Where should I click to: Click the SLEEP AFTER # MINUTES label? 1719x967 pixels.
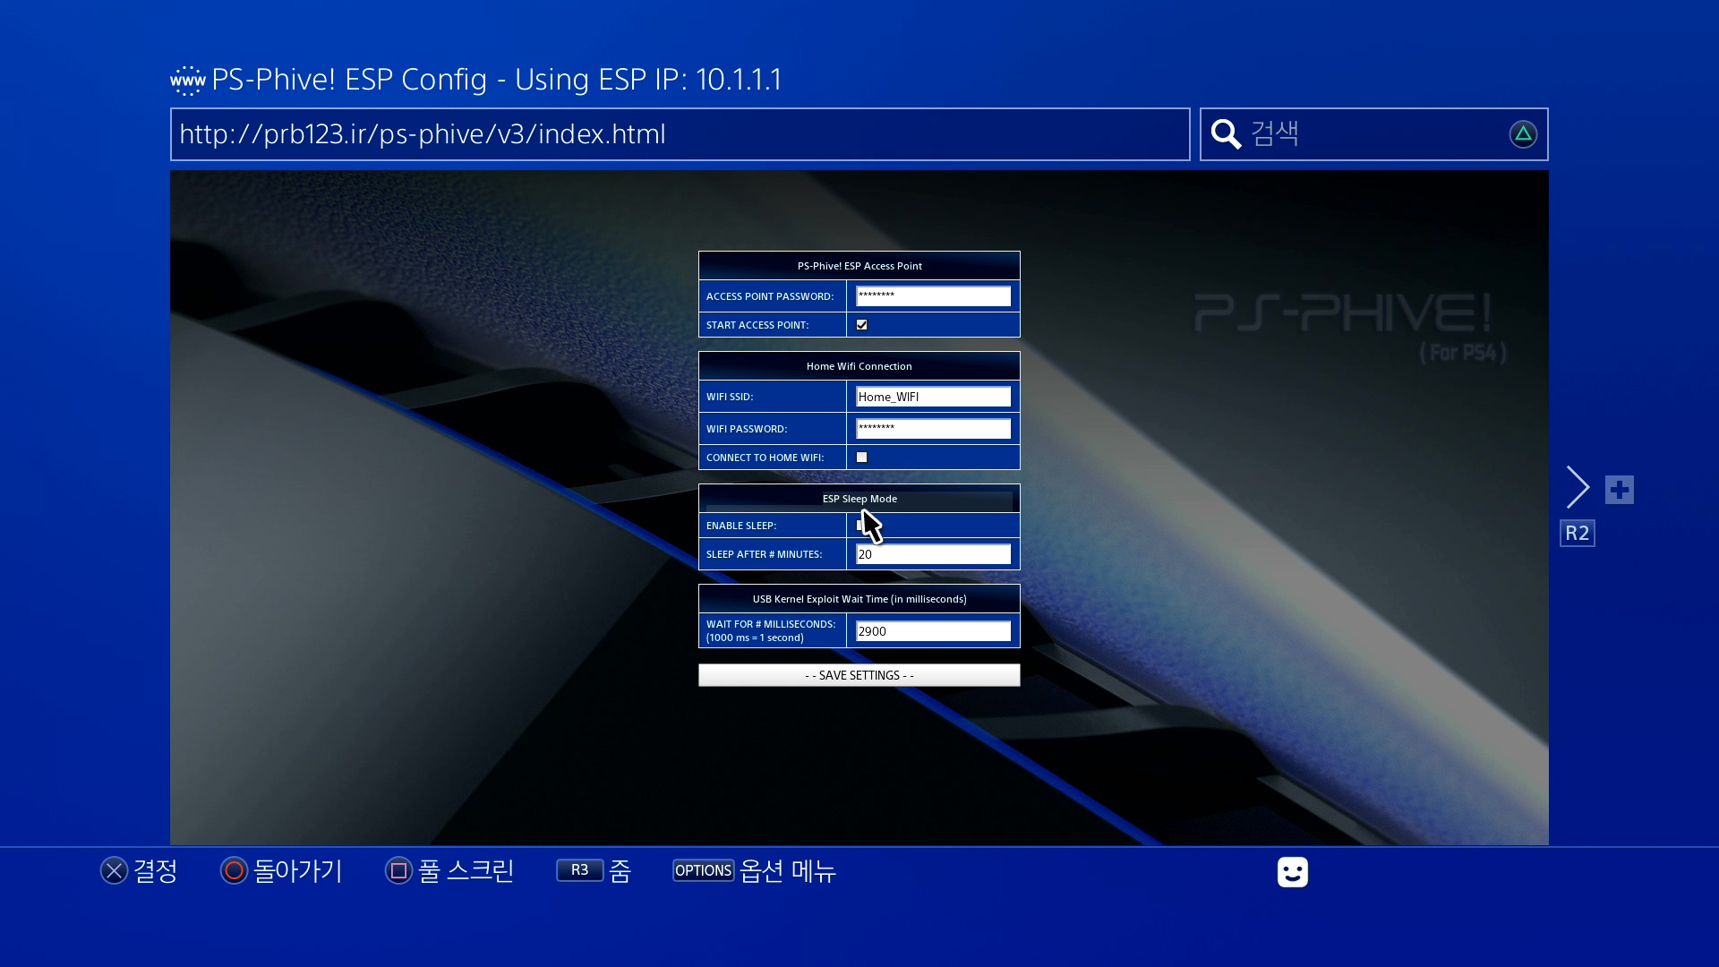764,554
